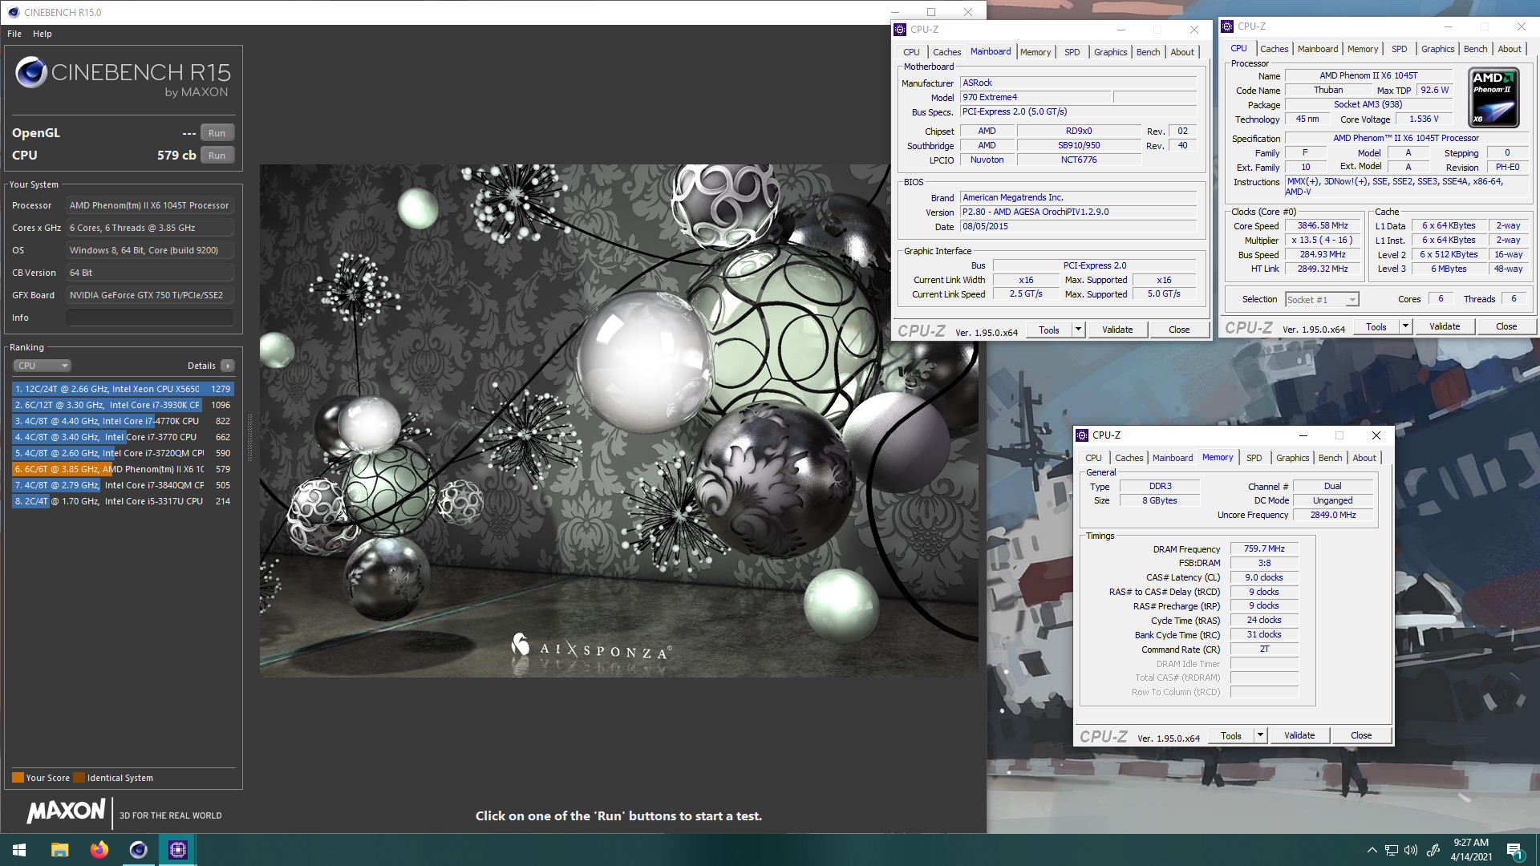The height and width of the screenshot is (866, 1540).
Task: Click Tools button in Mainboard CPU-Z window
Action: (x=1048, y=330)
